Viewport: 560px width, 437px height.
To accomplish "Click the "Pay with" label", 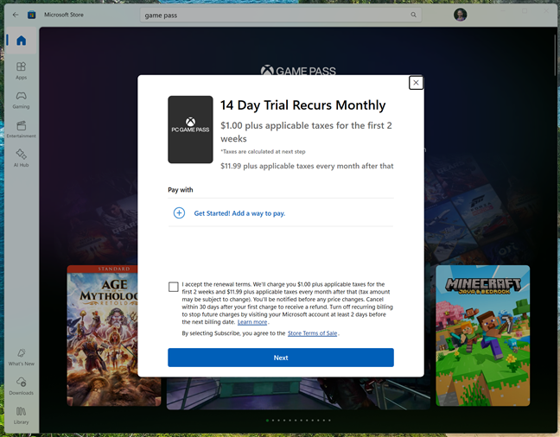I will (181, 190).
